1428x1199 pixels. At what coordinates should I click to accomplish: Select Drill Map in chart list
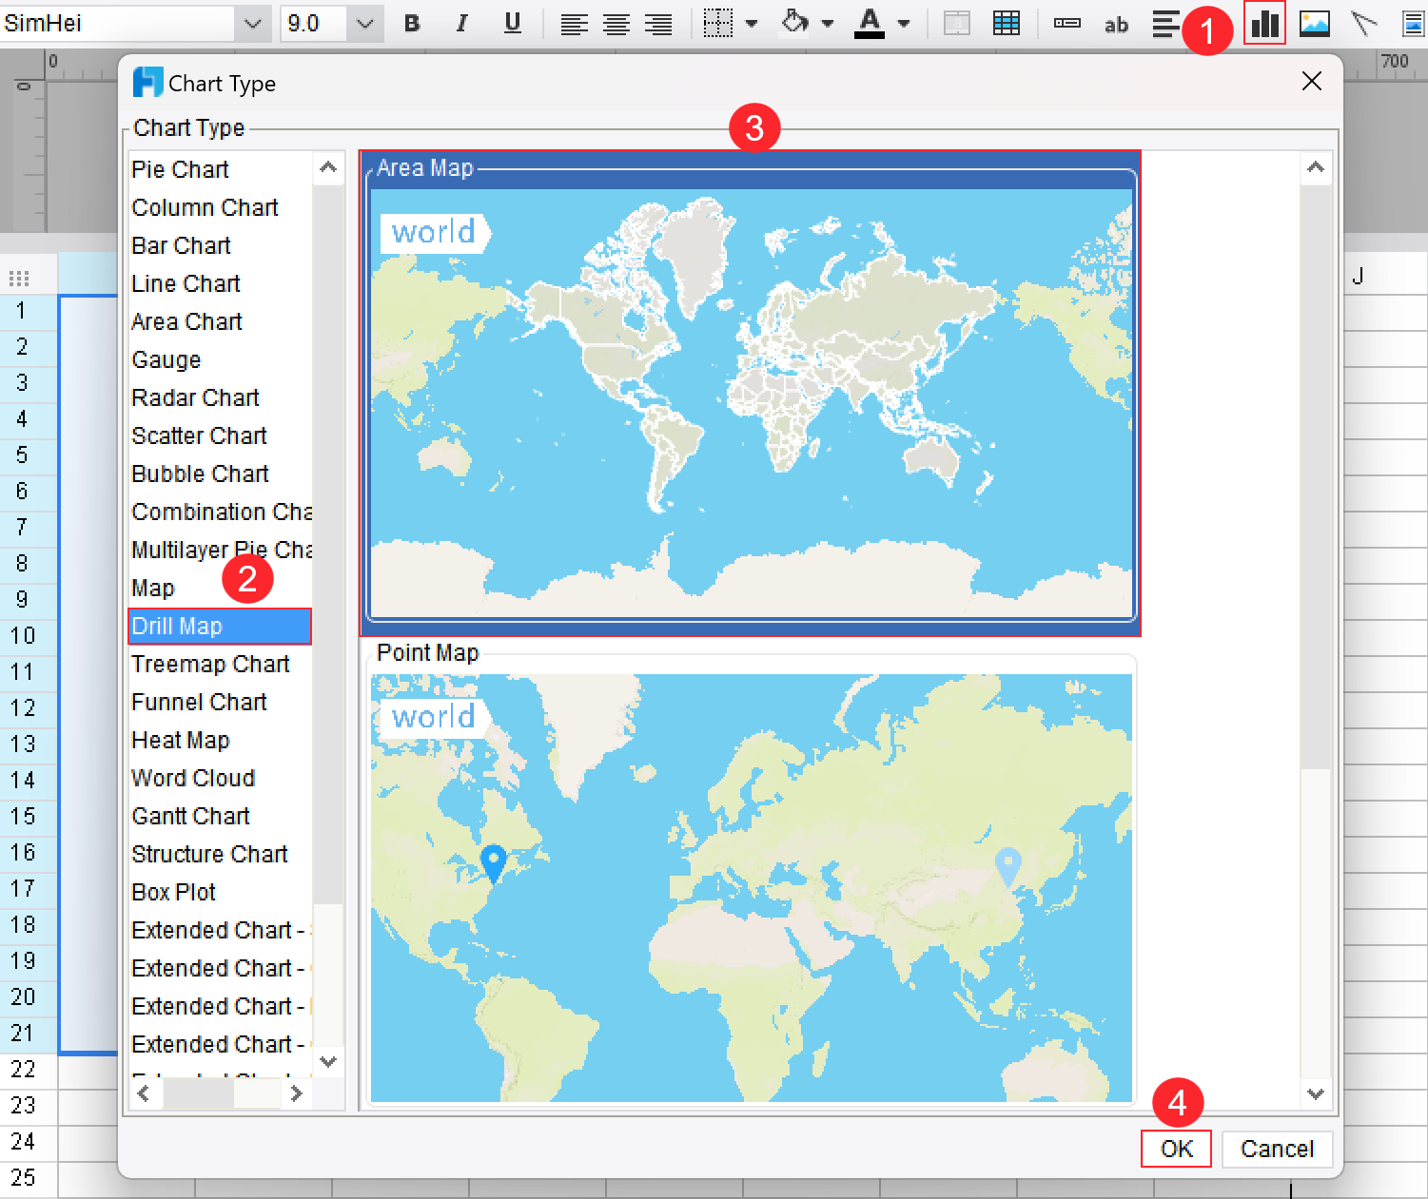[220, 626]
